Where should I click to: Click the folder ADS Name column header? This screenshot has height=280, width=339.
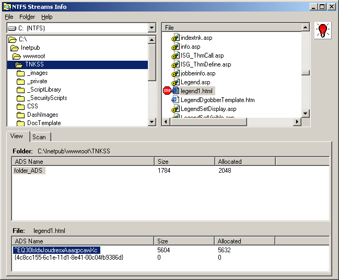pos(83,162)
